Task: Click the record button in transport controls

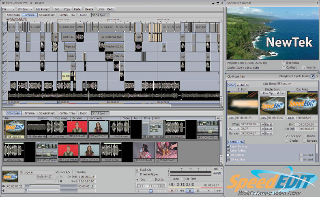Action: 172,191
